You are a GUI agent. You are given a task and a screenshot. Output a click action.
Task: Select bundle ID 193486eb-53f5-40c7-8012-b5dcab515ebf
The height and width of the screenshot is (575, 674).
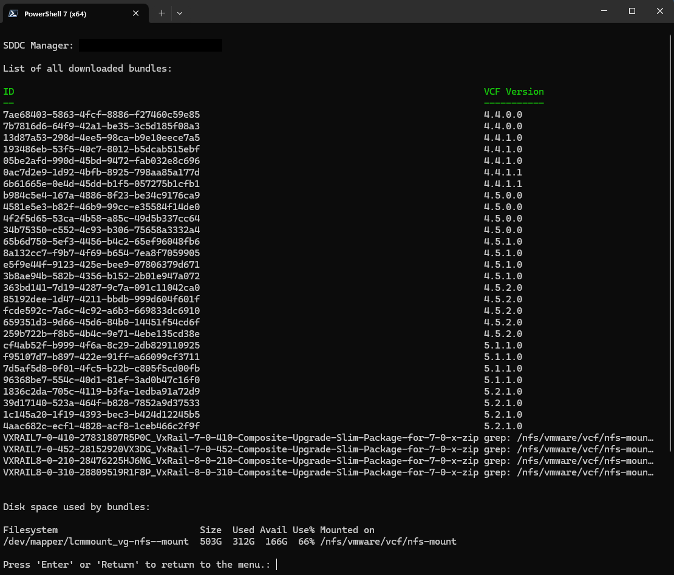click(x=101, y=149)
